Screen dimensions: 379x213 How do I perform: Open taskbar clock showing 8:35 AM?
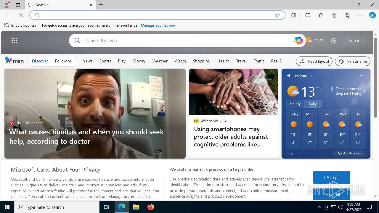tap(354, 207)
